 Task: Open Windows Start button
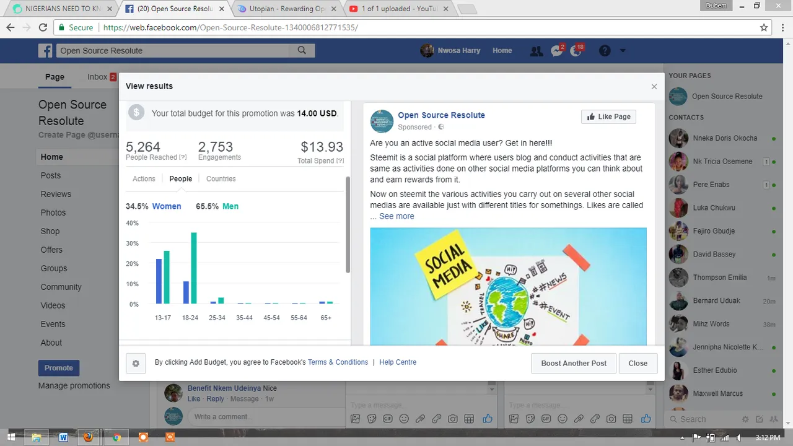click(11, 437)
